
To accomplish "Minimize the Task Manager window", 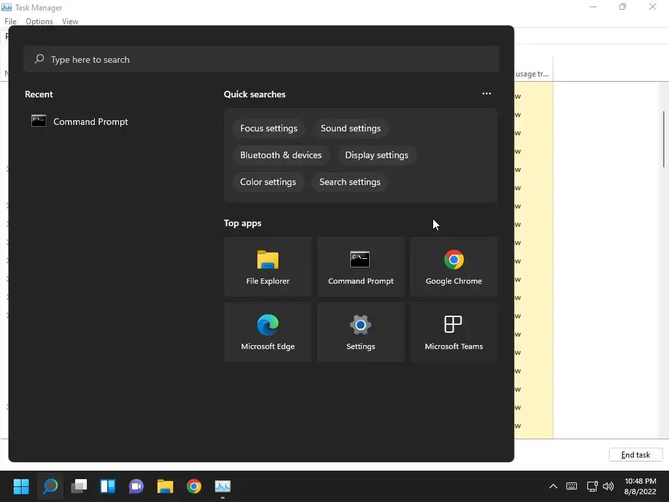I will [x=593, y=7].
